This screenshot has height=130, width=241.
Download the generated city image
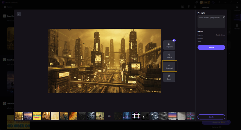tap(169, 66)
